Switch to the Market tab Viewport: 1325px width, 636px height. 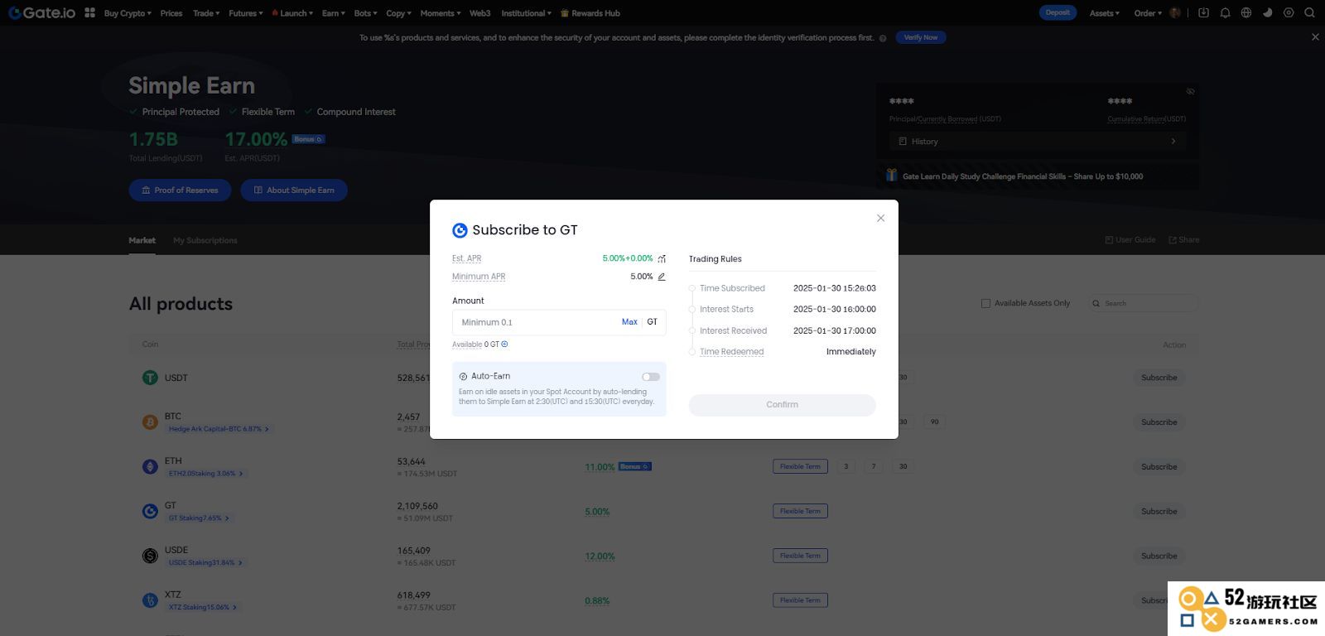tap(142, 240)
